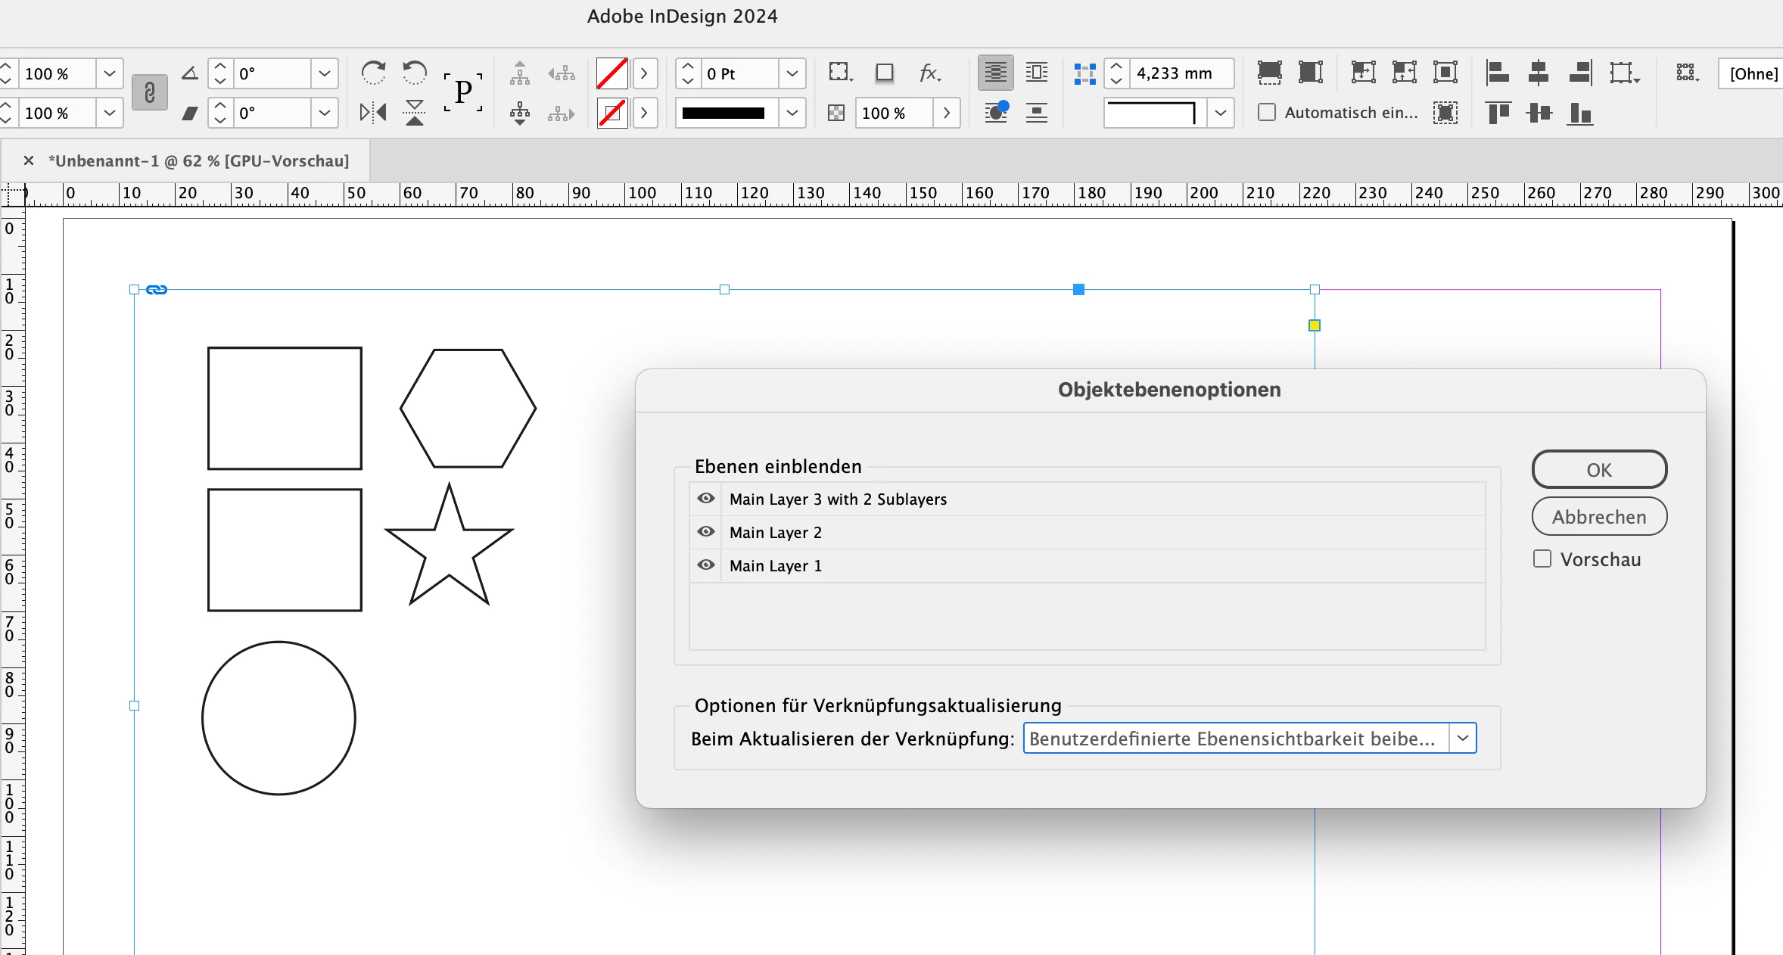Viewport: 1783px width, 955px height.
Task: Click the align bottom edges icon
Action: pyautogui.click(x=1580, y=114)
